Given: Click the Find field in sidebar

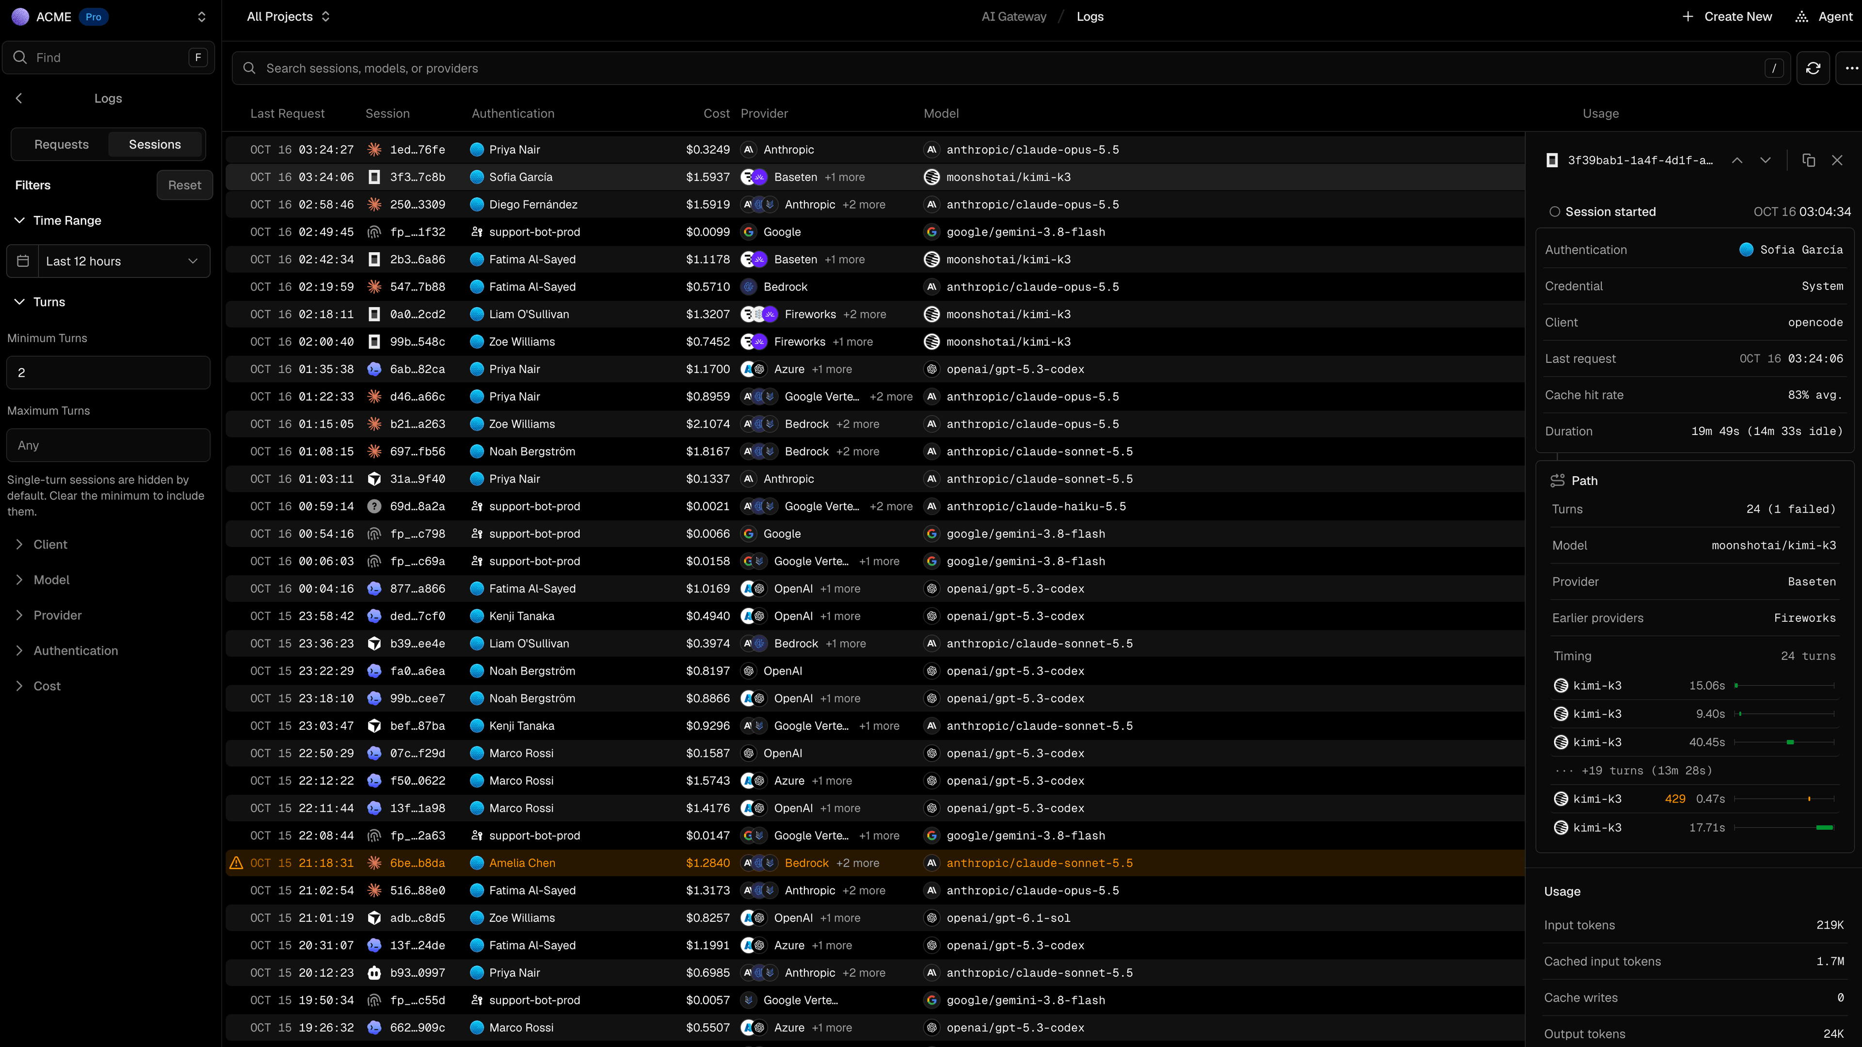Looking at the screenshot, I should click(109, 57).
